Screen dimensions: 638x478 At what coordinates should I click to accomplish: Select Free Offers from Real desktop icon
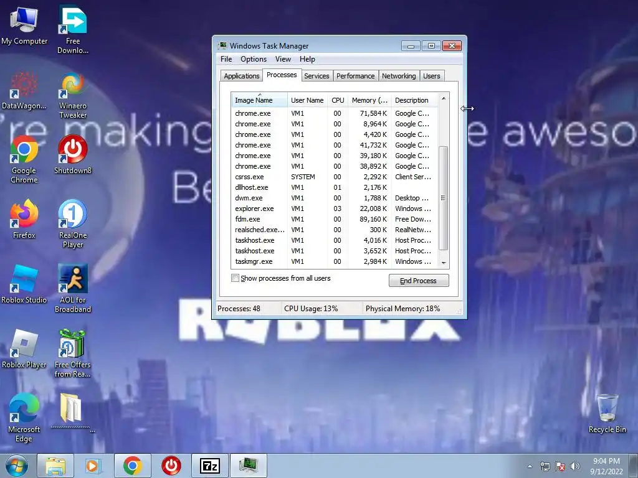[73, 354]
